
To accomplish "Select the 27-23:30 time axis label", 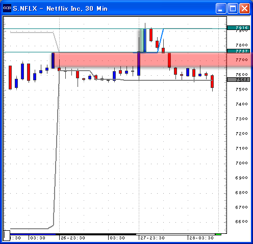I will [153, 238].
